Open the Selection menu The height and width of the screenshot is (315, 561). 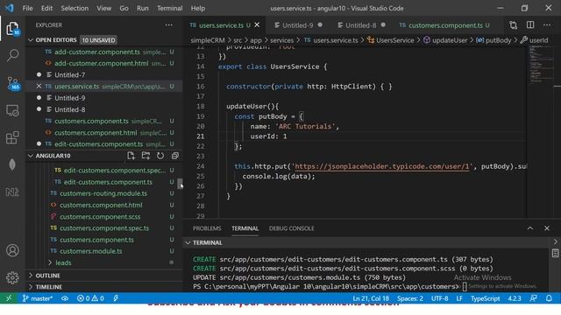[x=75, y=8]
